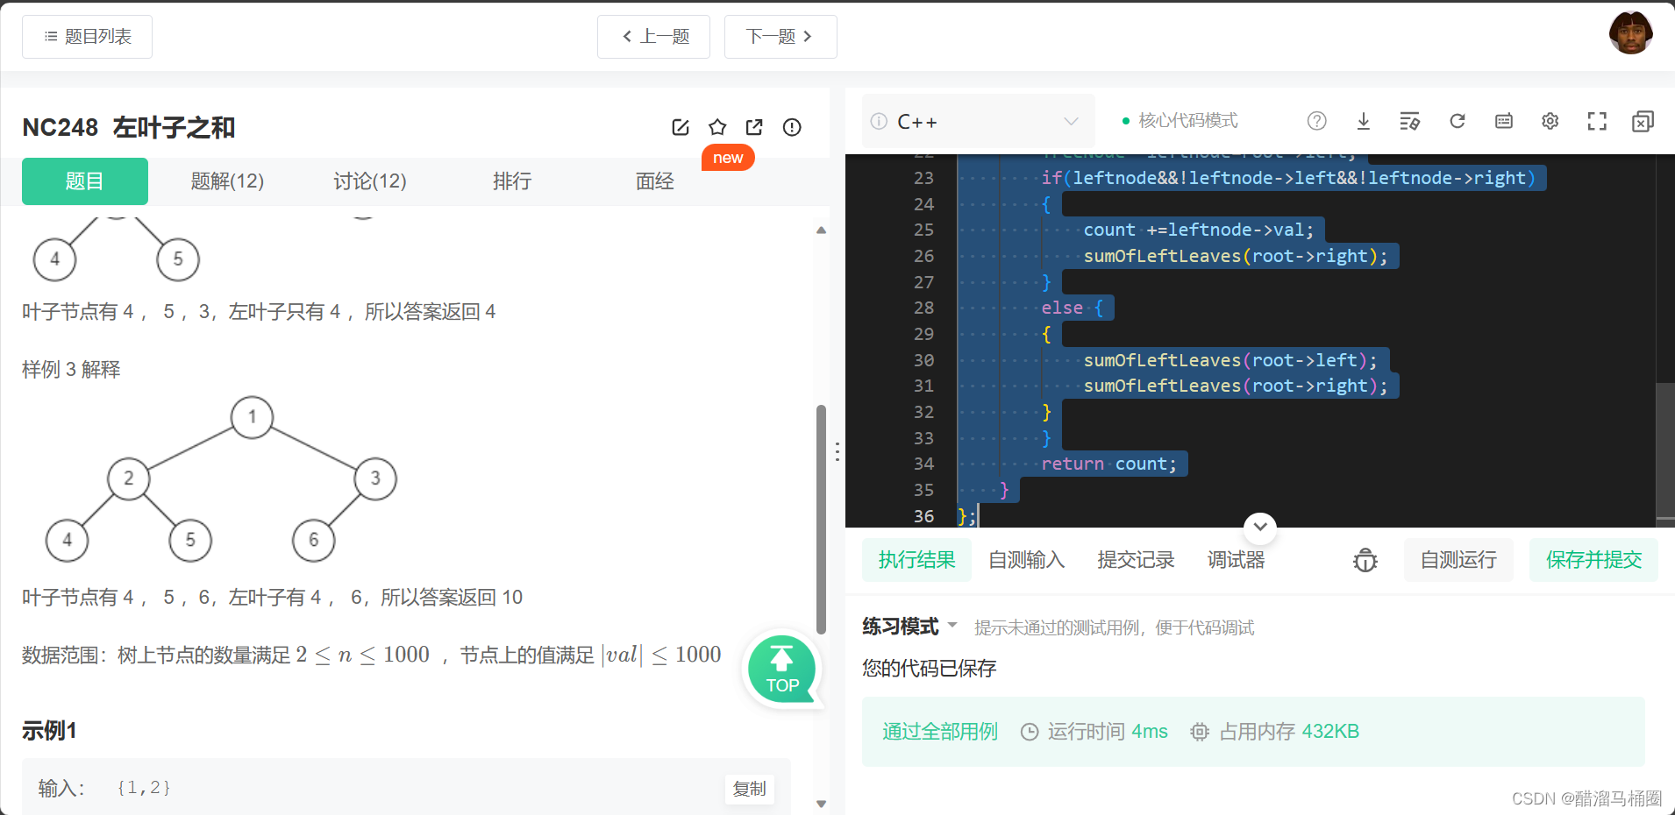This screenshot has width=1675, height=815.
Task: Switch to 讨论(12) tab
Action: [370, 181]
